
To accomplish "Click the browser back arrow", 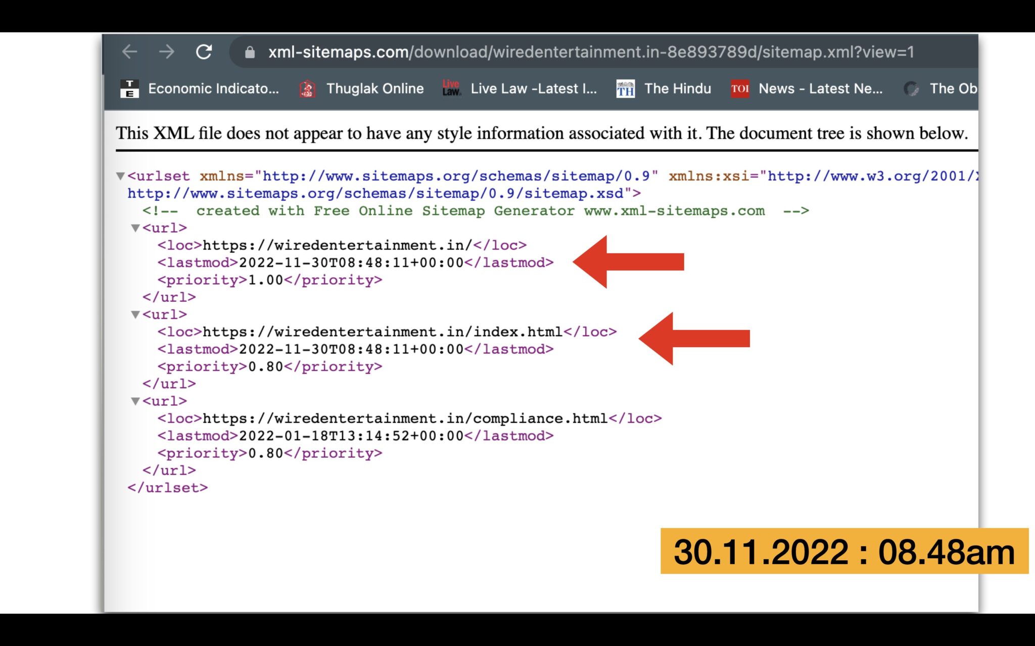I will click(130, 51).
